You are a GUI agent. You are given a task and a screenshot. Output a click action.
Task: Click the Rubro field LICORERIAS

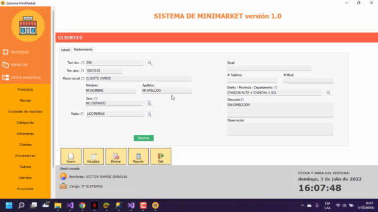tap(115, 114)
